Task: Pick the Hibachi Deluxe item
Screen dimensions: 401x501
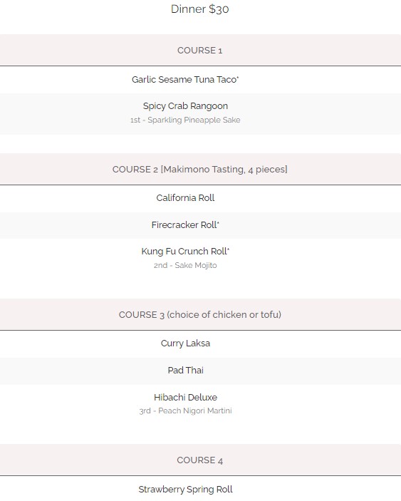Action: [185, 398]
